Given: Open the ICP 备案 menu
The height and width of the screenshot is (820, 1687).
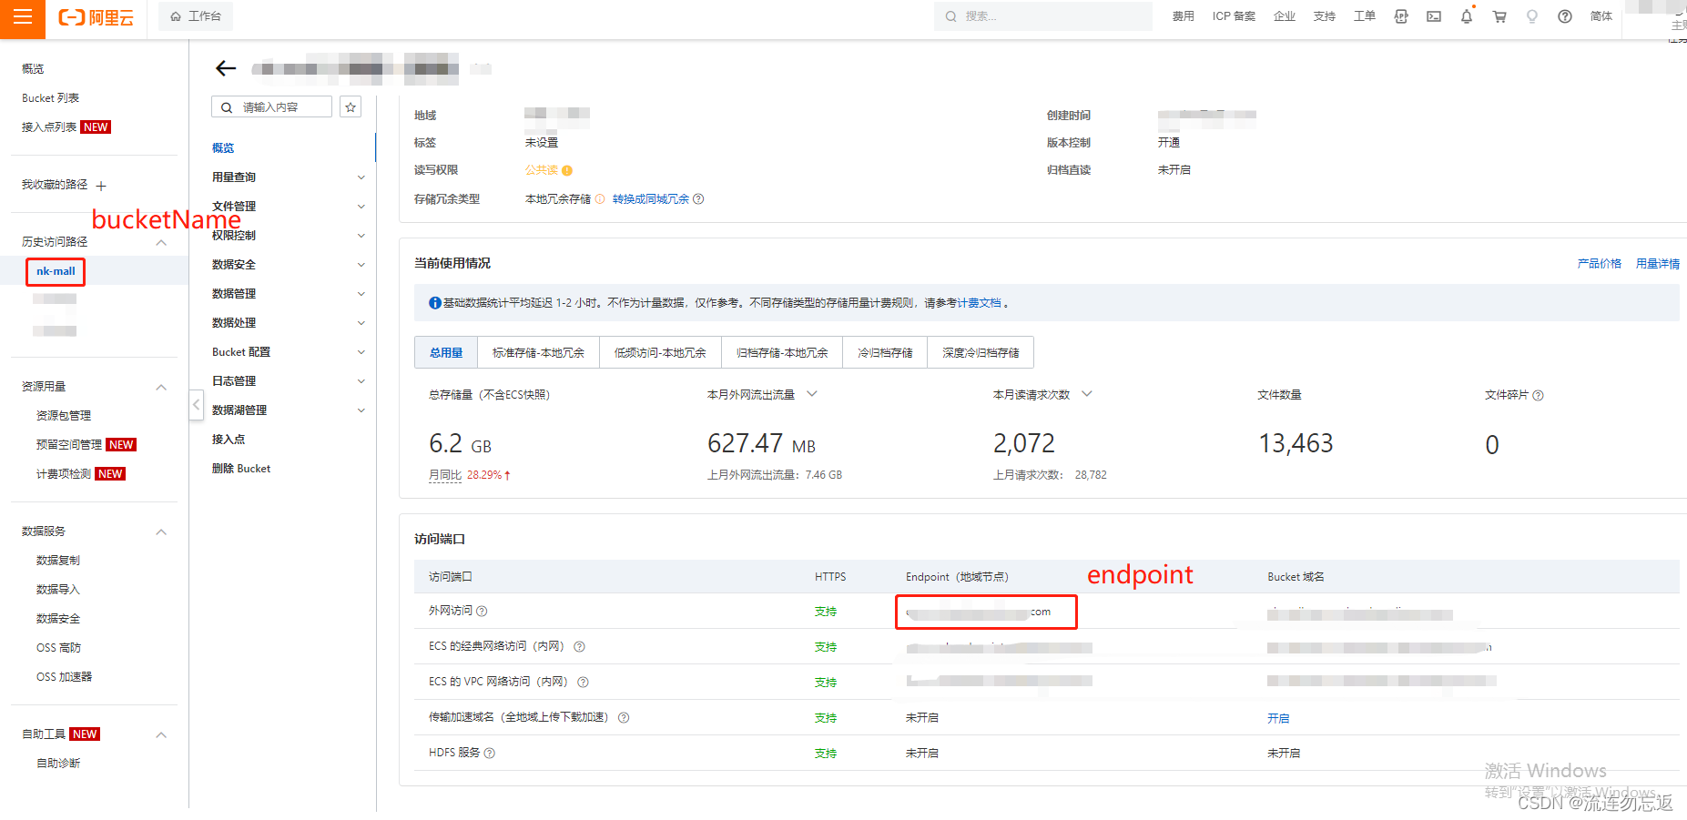Looking at the screenshot, I should point(1234,16).
